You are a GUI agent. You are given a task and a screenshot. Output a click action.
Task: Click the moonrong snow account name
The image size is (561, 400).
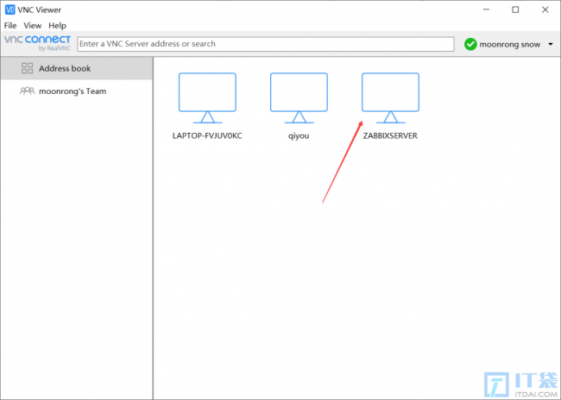510,45
